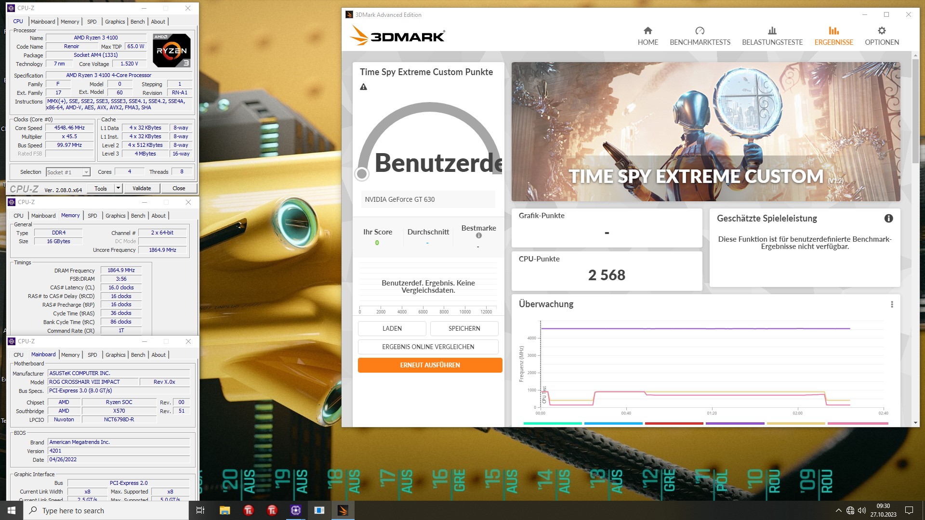Open the blue window taskbar app

(x=319, y=510)
